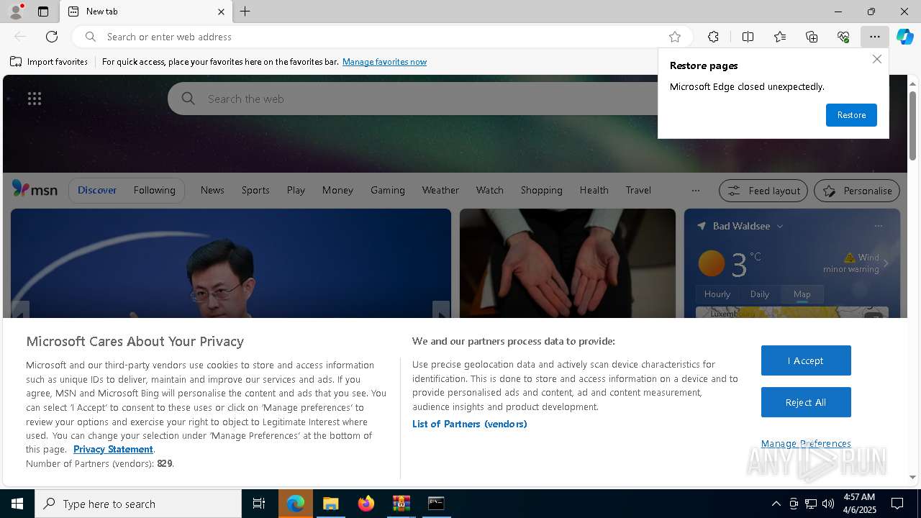The image size is (921, 518).
Task: Open the apps grid launcher icon
Action: (35, 99)
